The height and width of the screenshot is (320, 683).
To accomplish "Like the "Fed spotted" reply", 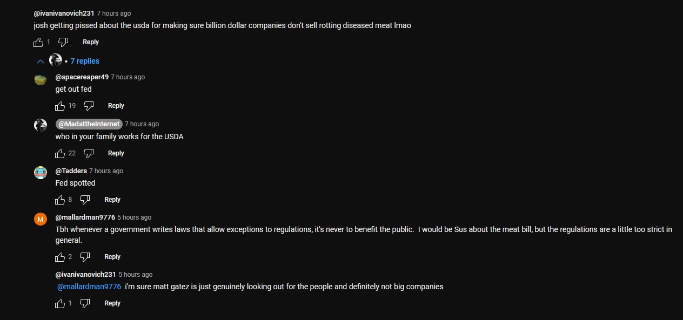I will [x=60, y=200].
